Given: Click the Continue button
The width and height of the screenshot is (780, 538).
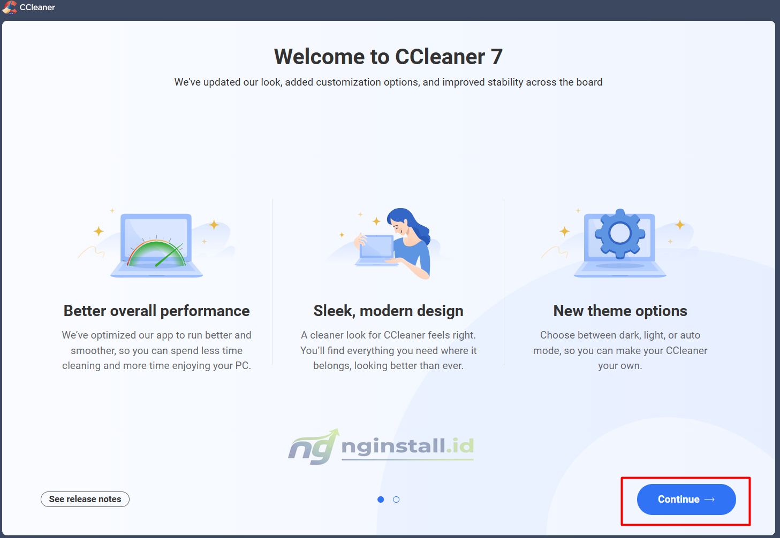Looking at the screenshot, I should coord(686,499).
